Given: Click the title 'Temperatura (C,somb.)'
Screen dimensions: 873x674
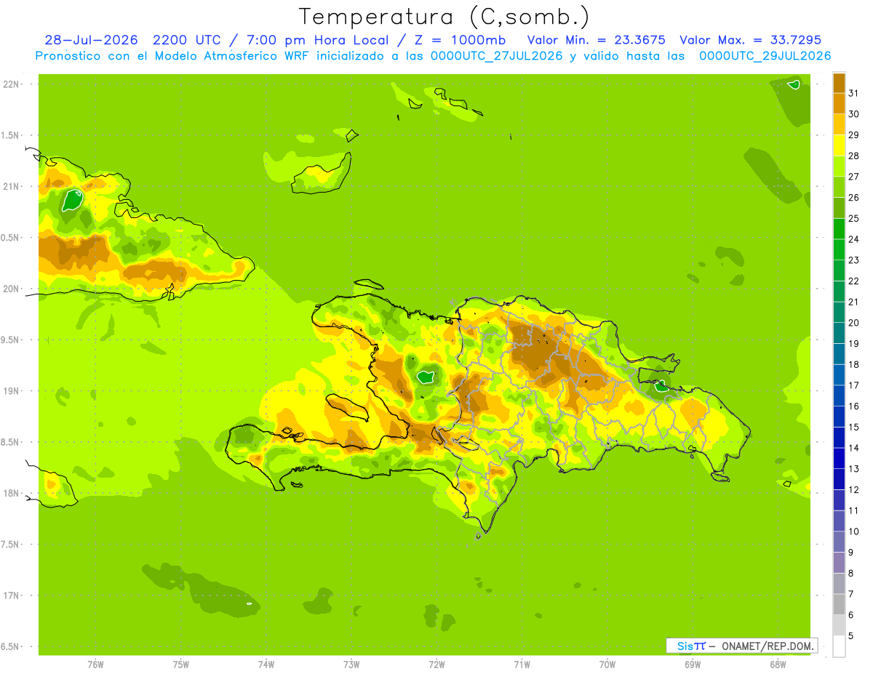Looking at the screenshot, I should pyautogui.click(x=445, y=17).
